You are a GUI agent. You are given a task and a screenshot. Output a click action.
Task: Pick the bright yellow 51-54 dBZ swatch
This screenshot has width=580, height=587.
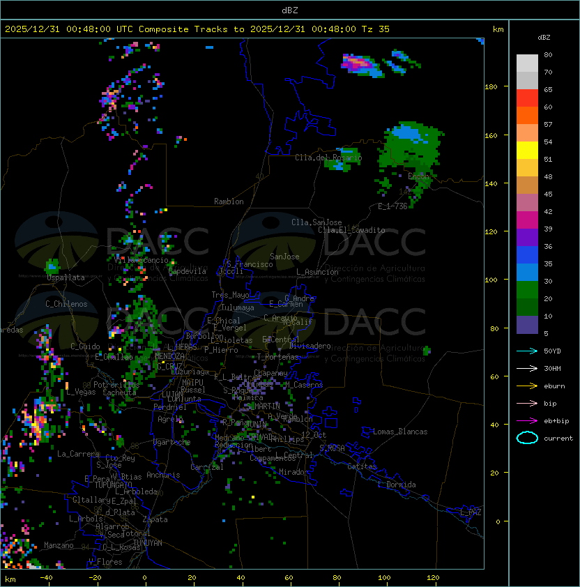[527, 151]
